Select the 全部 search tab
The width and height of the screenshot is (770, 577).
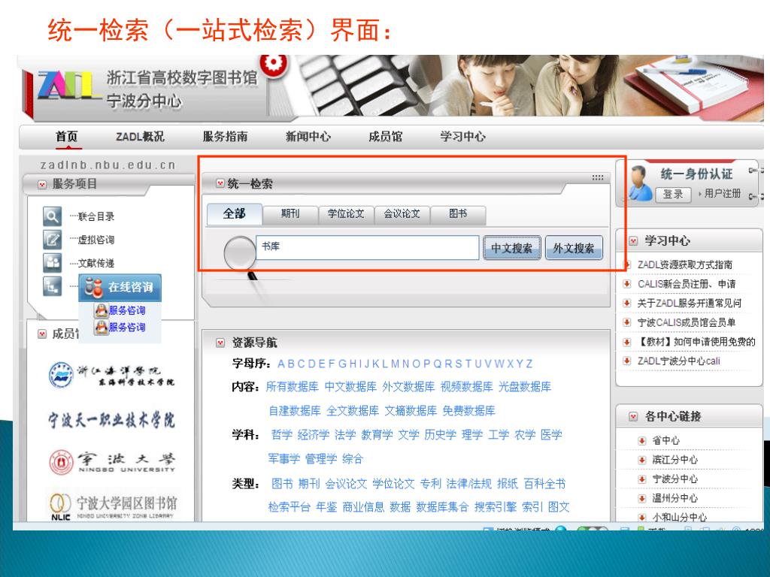[235, 214]
